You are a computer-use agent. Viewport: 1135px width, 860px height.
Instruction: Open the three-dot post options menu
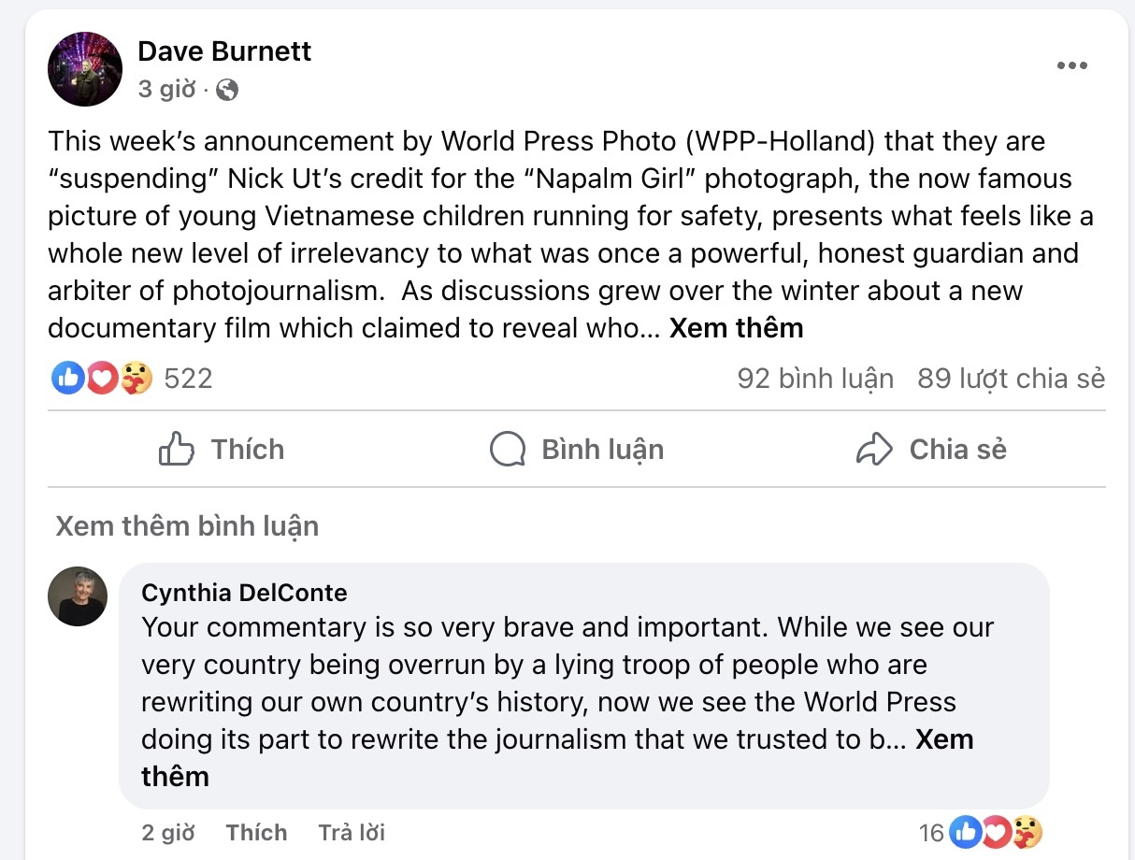click(x=1071, y=66)
